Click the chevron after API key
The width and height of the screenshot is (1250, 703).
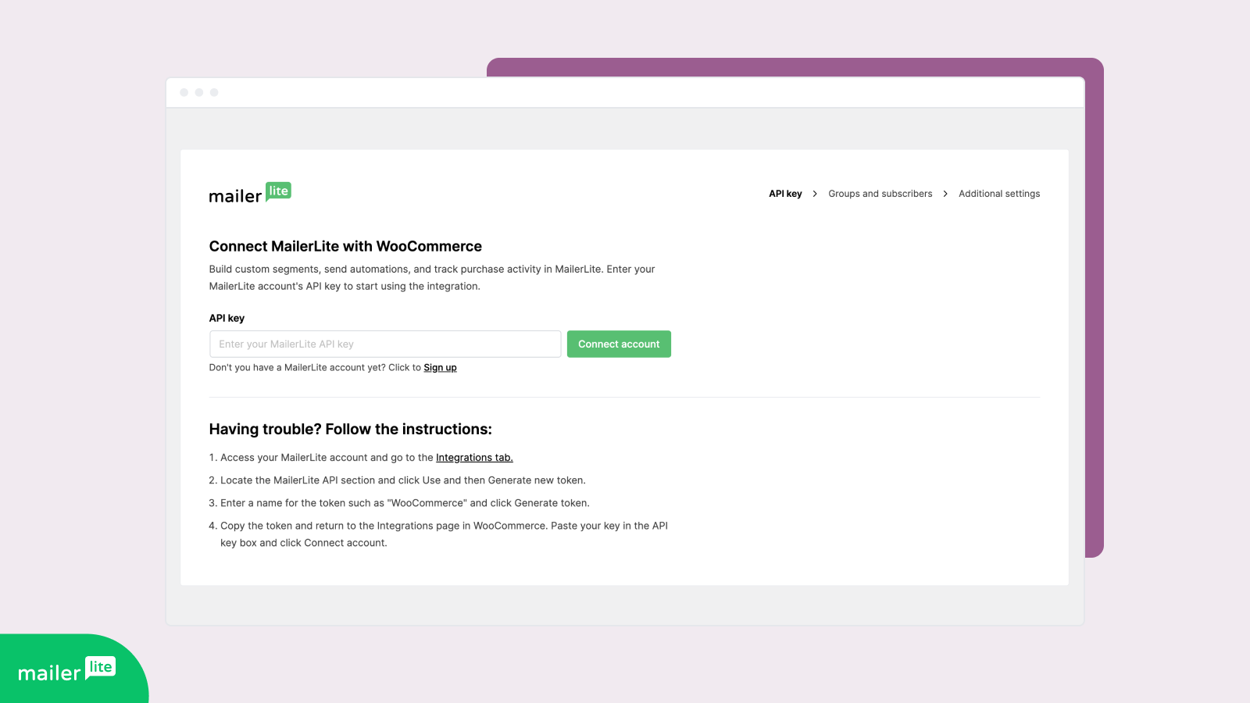click(x=815, y=194)
